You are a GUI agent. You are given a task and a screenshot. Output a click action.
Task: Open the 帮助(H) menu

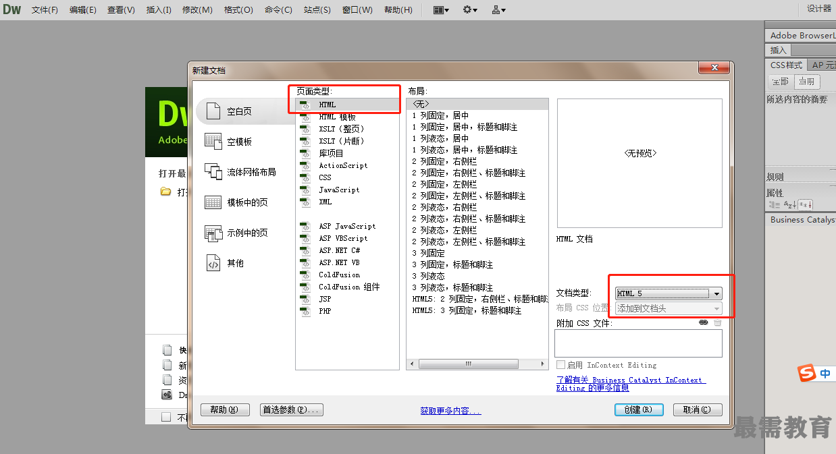tap(398, 10)
